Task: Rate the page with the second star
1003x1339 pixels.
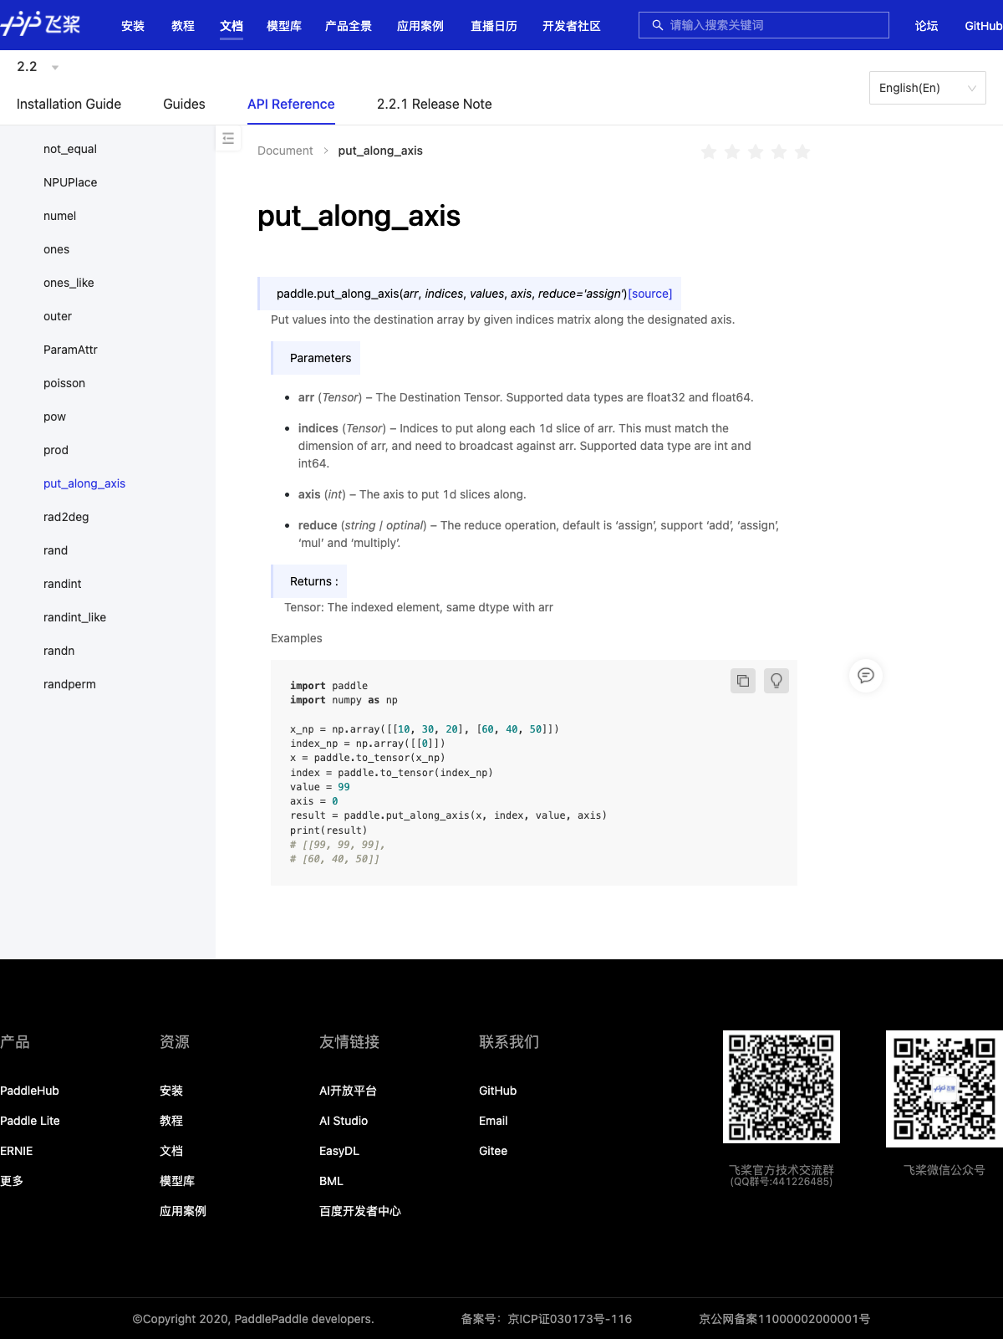Action: click(732, 151)
